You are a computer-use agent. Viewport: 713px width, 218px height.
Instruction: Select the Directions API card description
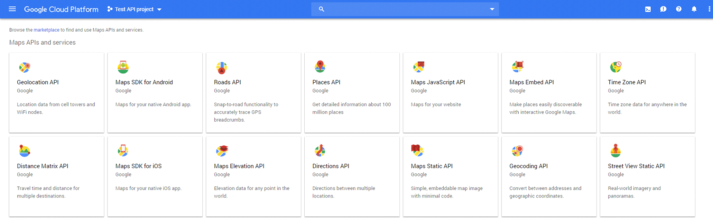tap(344, 192)
